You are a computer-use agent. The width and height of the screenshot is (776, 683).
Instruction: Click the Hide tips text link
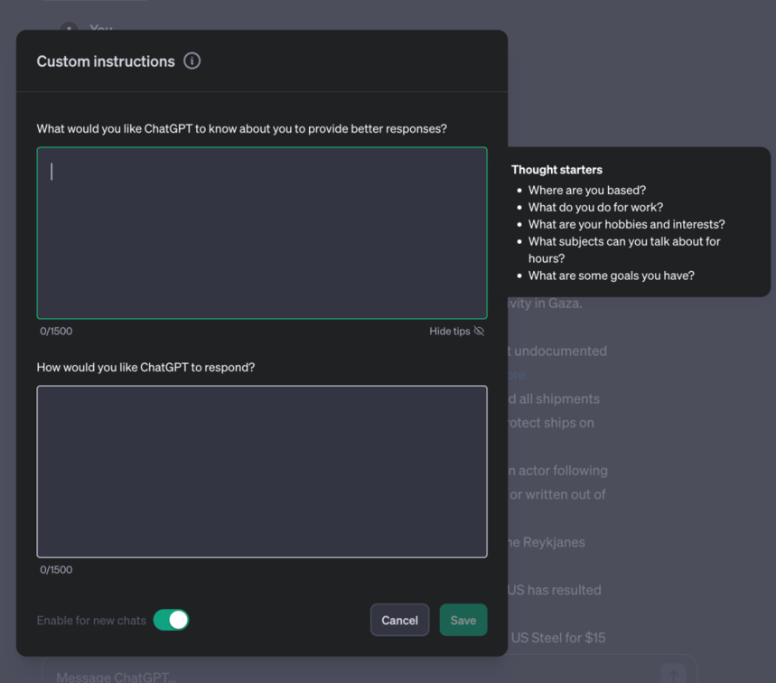449,331
